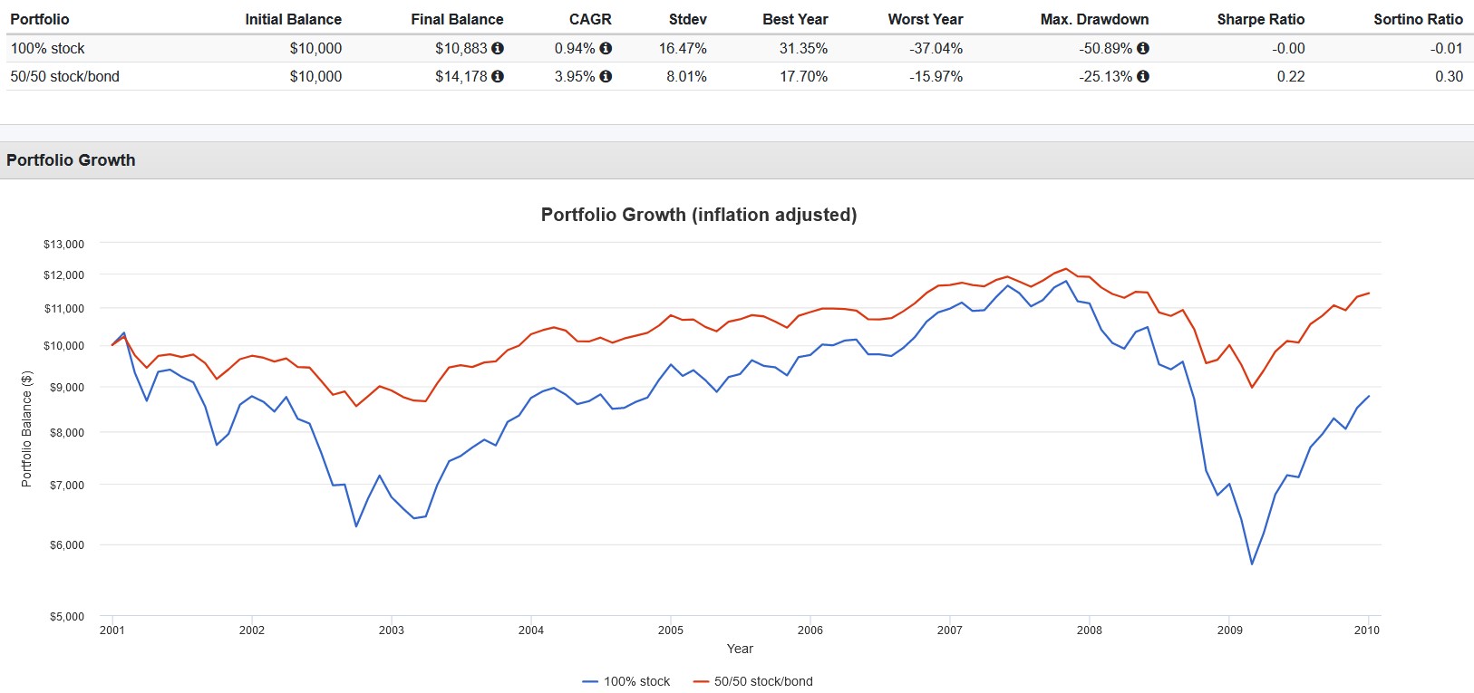1474x693 pixels.
Task: Click info icon beside $10,883 final balance
Action: [498, 48]
